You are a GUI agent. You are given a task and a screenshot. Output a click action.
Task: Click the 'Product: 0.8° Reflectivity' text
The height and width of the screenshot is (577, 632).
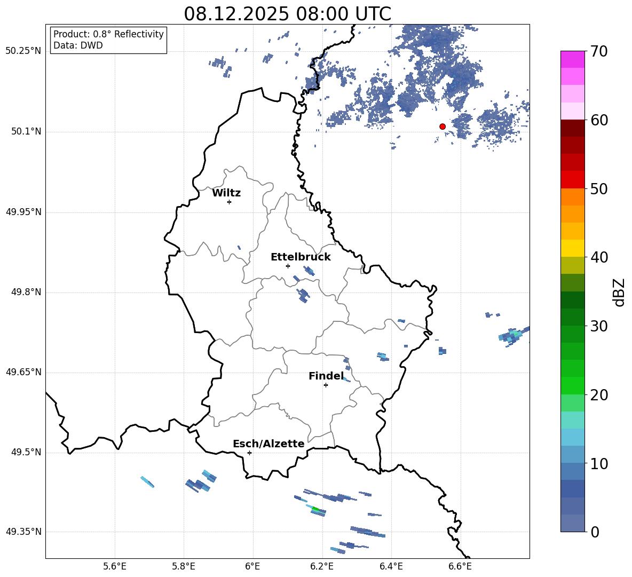[x=108, y=34]
